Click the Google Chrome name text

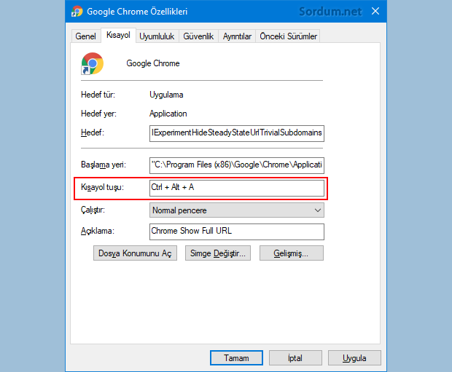coord(153,63)
